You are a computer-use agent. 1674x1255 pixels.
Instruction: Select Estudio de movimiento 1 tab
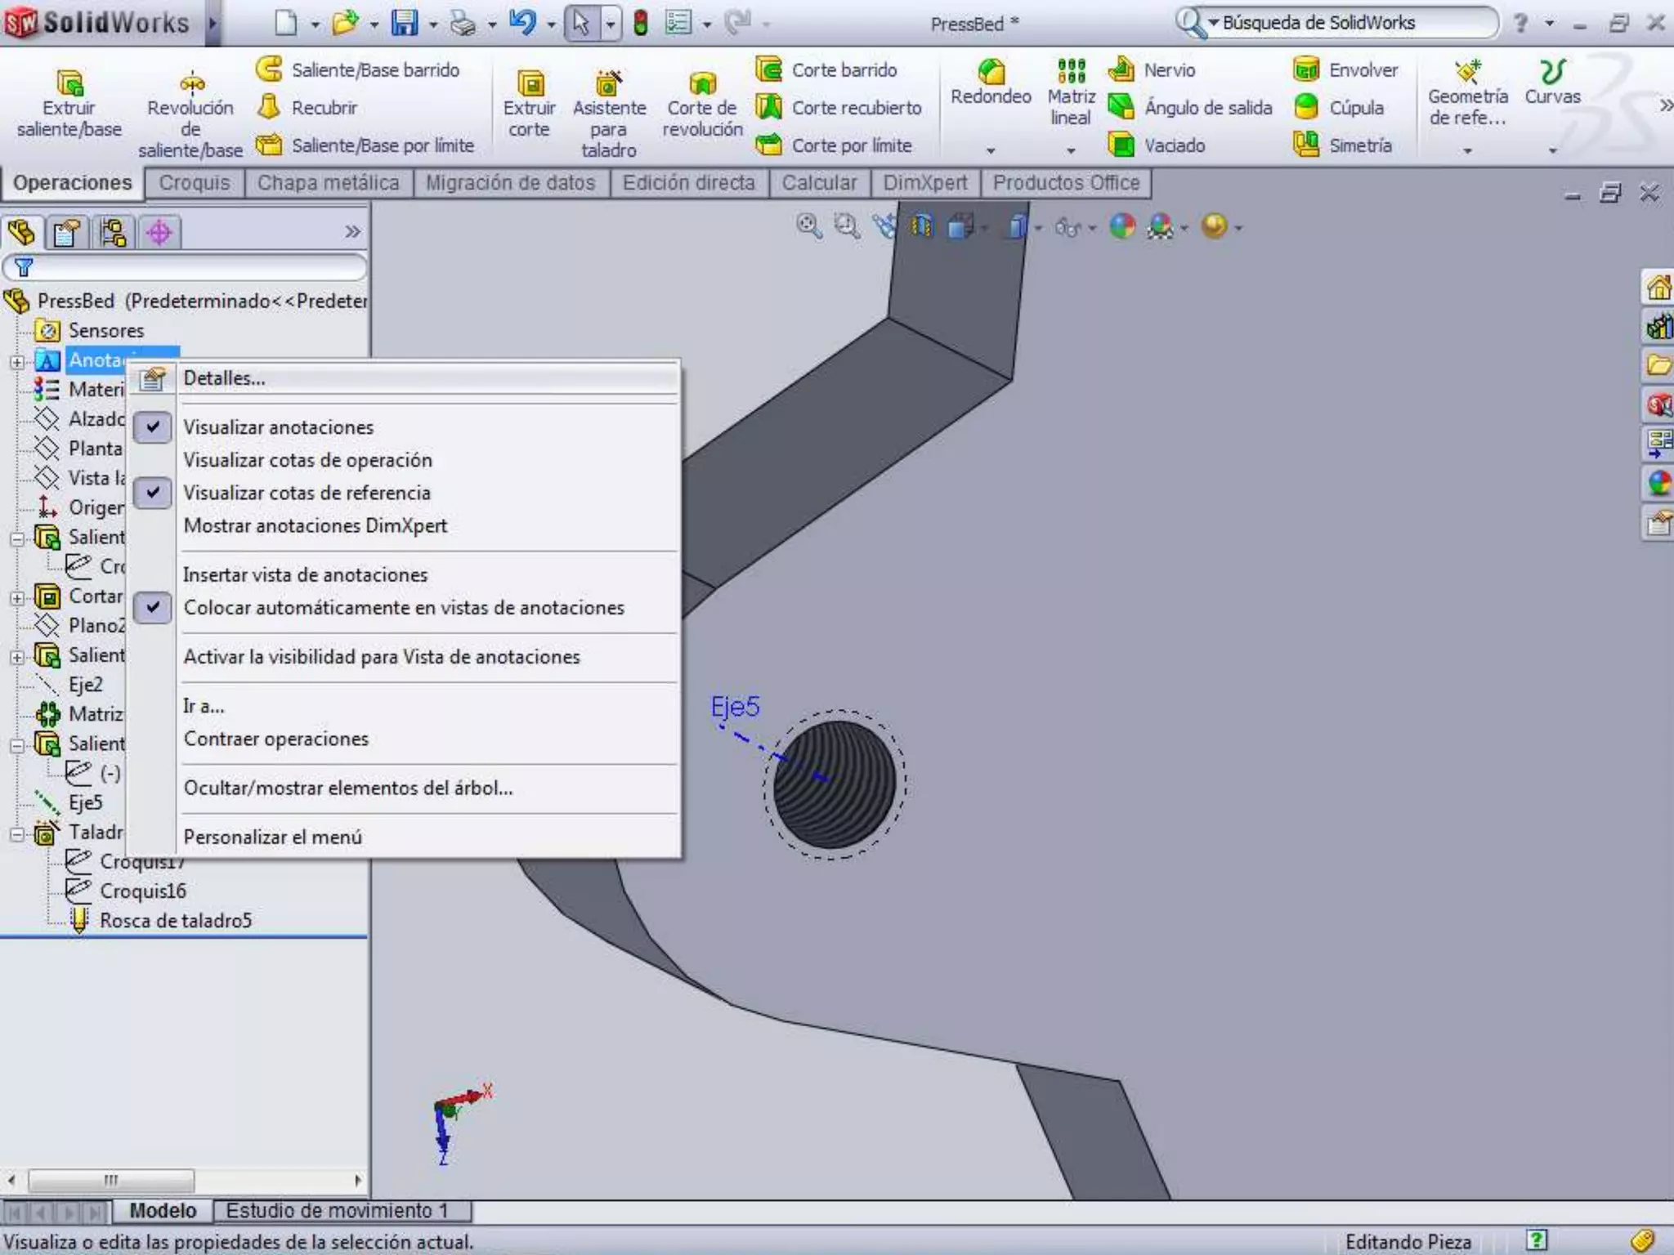337,1211
